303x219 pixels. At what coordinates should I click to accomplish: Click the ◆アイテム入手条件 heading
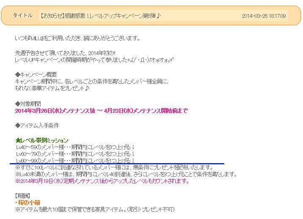pyautogui.click(x=37, y=125)
